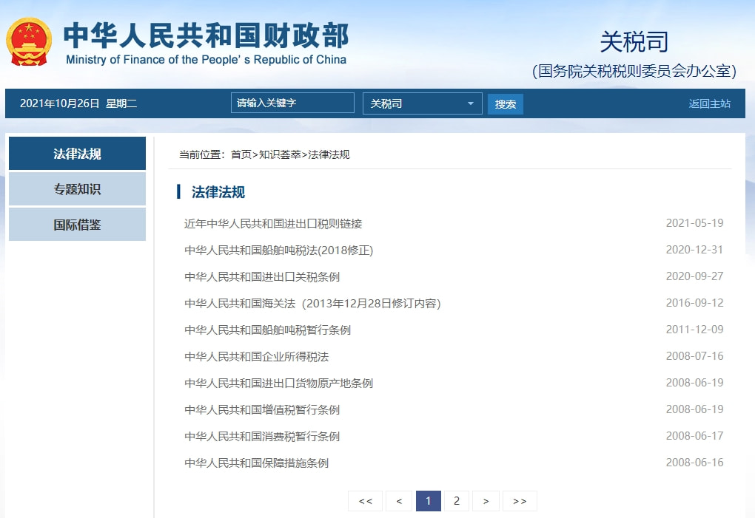Click 返回主站 to return to main site
Viewport: 755px width, 518px height.
point(710,104)
